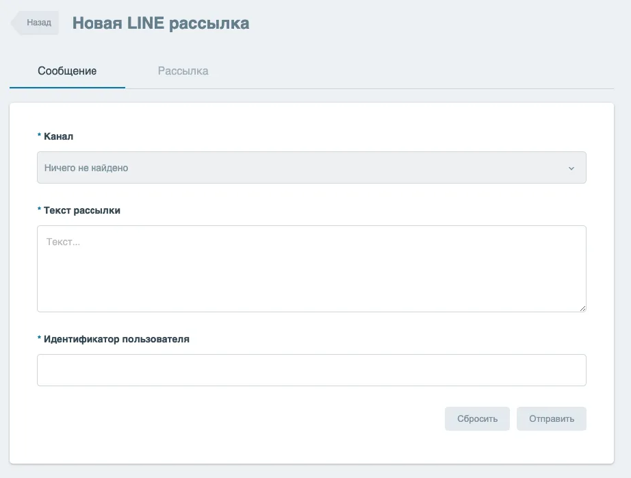Screen dimensions: 631x478
Task: Click the Канал field label
Action: [x=58, y=136]
